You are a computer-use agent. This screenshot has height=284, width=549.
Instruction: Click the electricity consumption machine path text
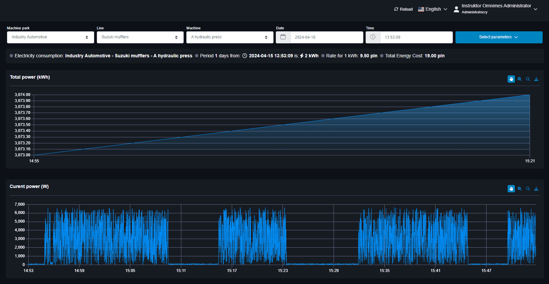[x=129, y=56]
